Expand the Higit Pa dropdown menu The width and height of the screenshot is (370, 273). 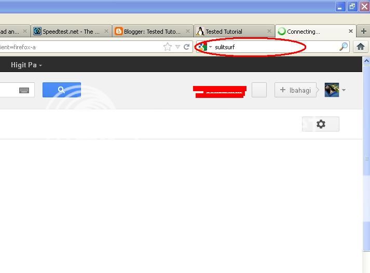pyautogui.click(x=26, y=65)
